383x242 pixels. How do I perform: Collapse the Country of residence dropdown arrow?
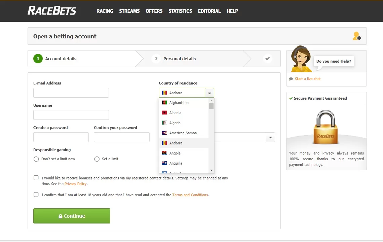point(209,93)
